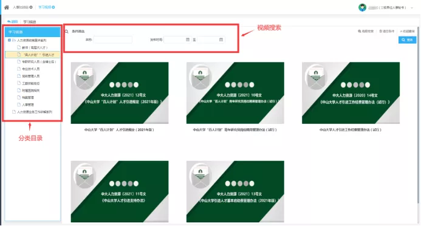421x226 pixels.
Task: Click the vertical scrollbar of the video list
Action: [x=418, y=115]
